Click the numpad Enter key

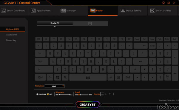[175, 73]
